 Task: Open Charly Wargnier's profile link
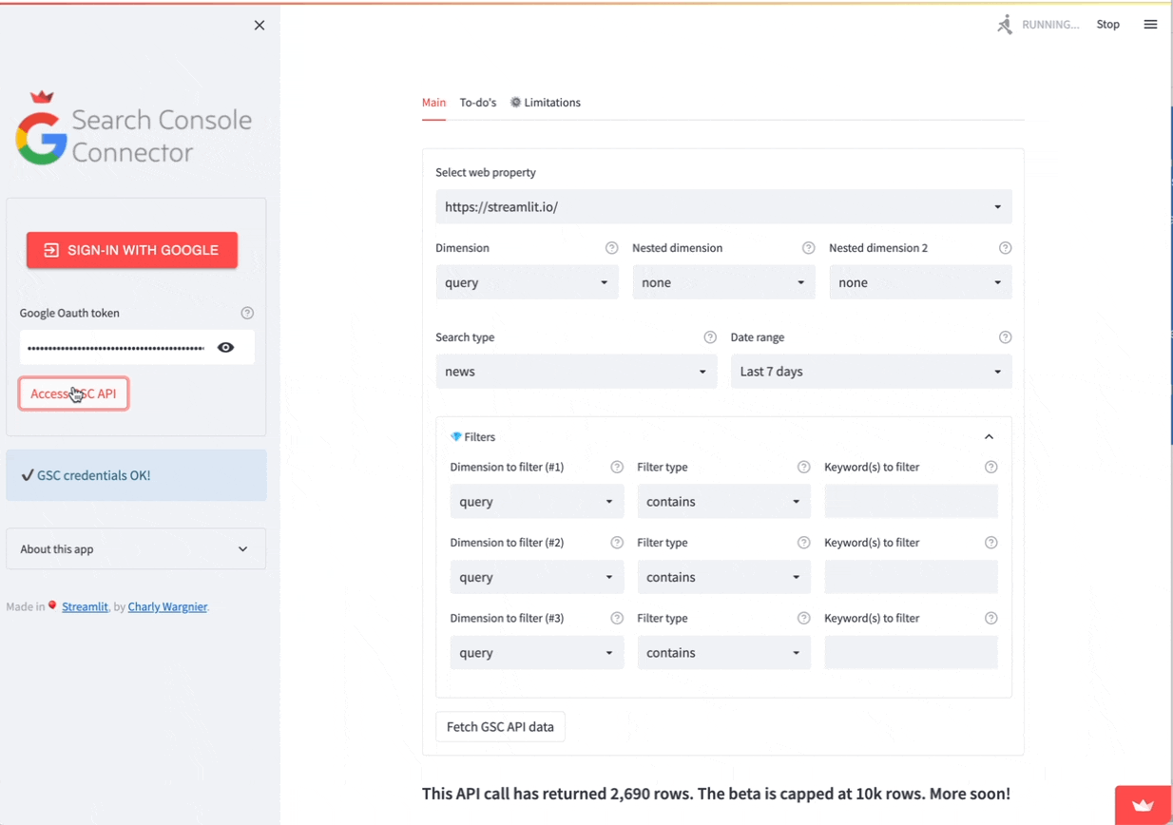[x=166, y=606]
